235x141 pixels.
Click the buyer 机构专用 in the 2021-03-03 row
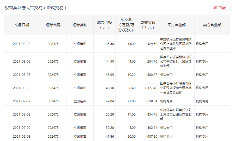pyautogui.click(x=166, y=75)
